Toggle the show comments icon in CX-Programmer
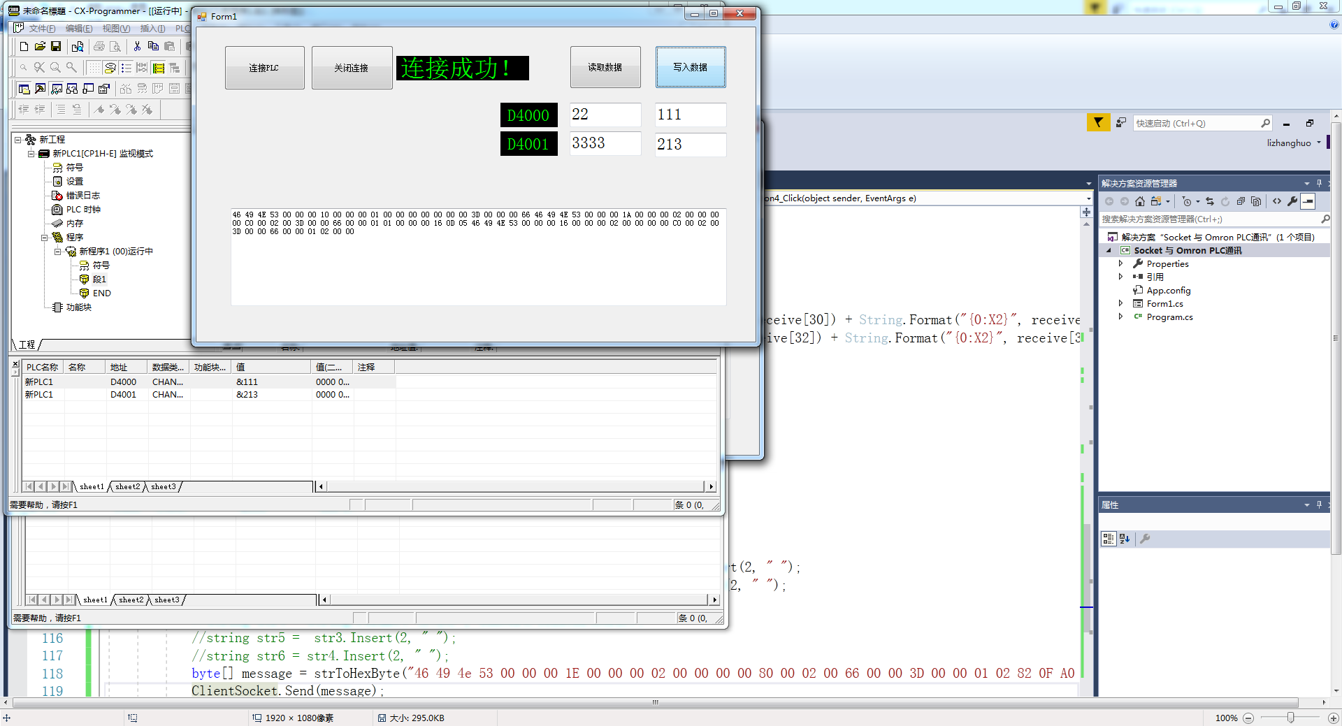Image resolution: width=1342 pixels, height=726 pixels. (110, 68)
